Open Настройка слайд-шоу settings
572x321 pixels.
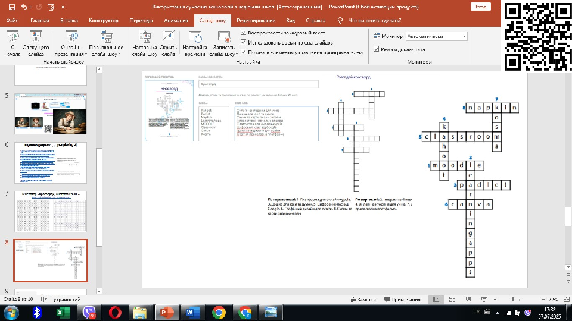tap(144, 43)
